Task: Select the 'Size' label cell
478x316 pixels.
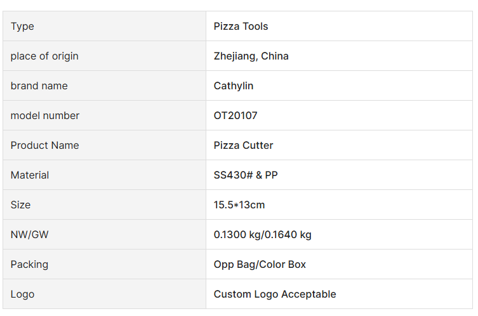Action: (20, 205)
